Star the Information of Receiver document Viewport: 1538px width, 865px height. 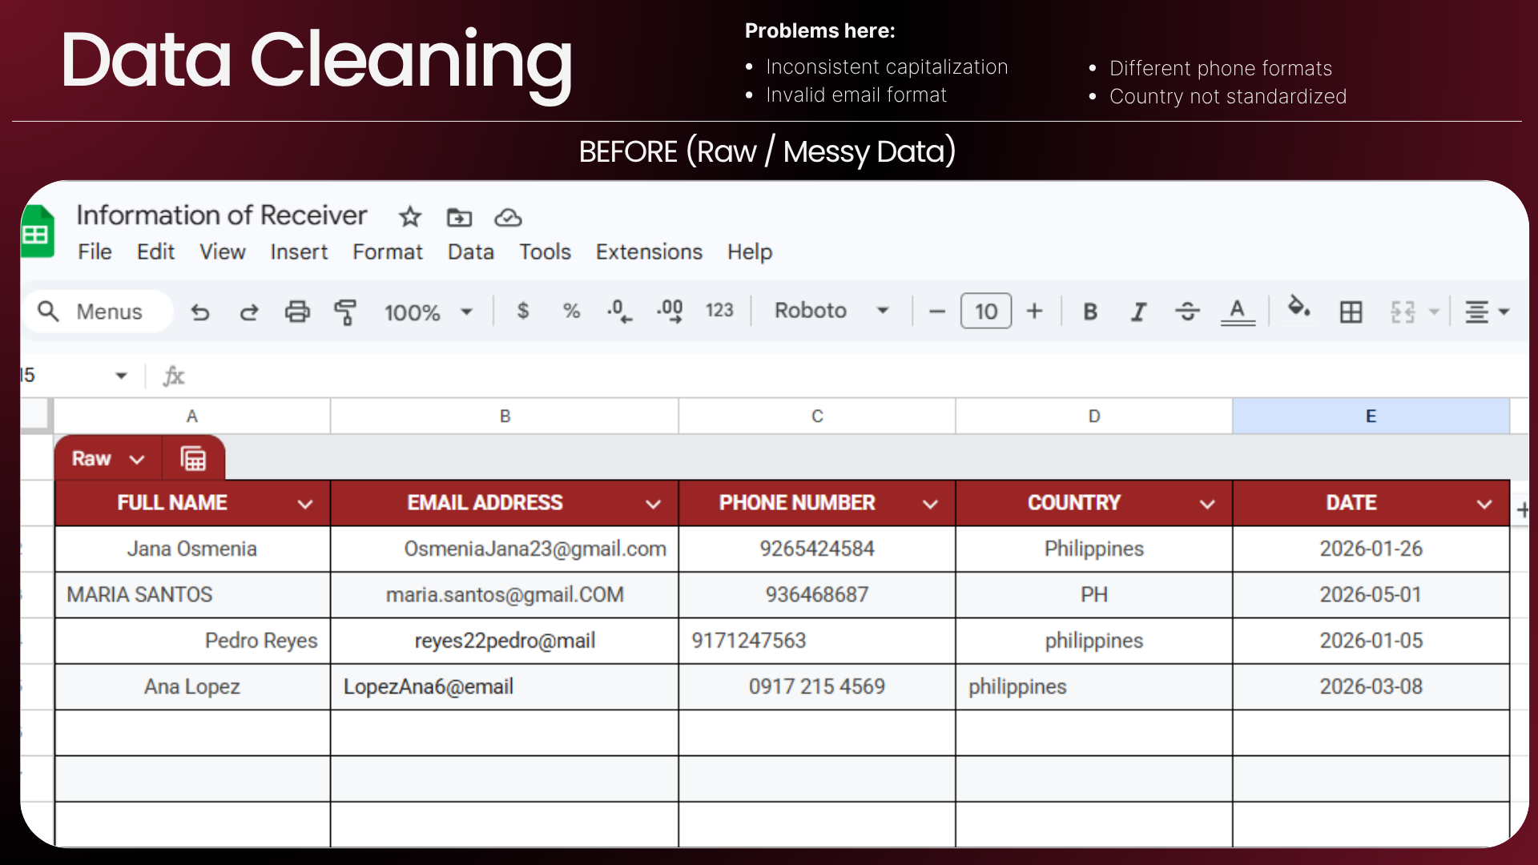410,217
